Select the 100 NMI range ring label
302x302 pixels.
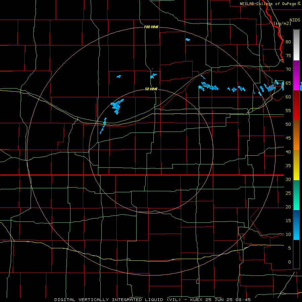[x=151, y=27]
